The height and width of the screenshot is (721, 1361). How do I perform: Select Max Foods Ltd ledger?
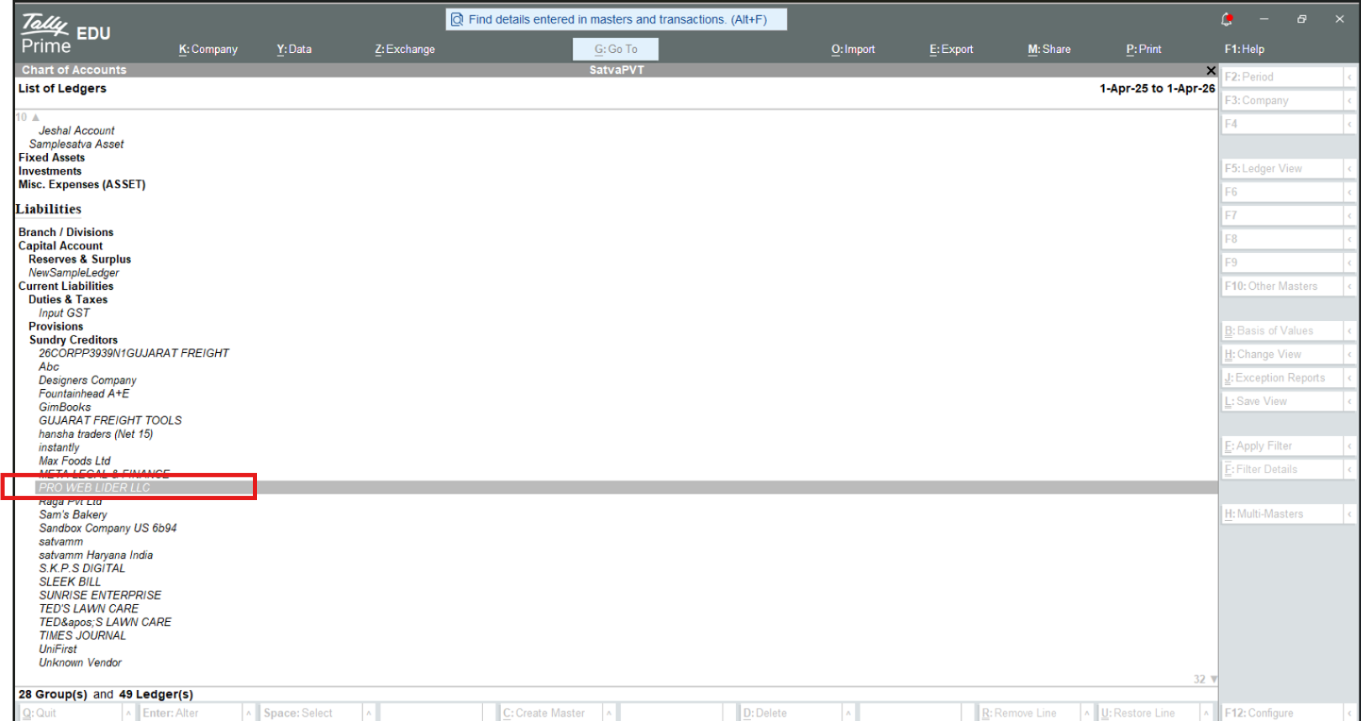coord(75,461)
